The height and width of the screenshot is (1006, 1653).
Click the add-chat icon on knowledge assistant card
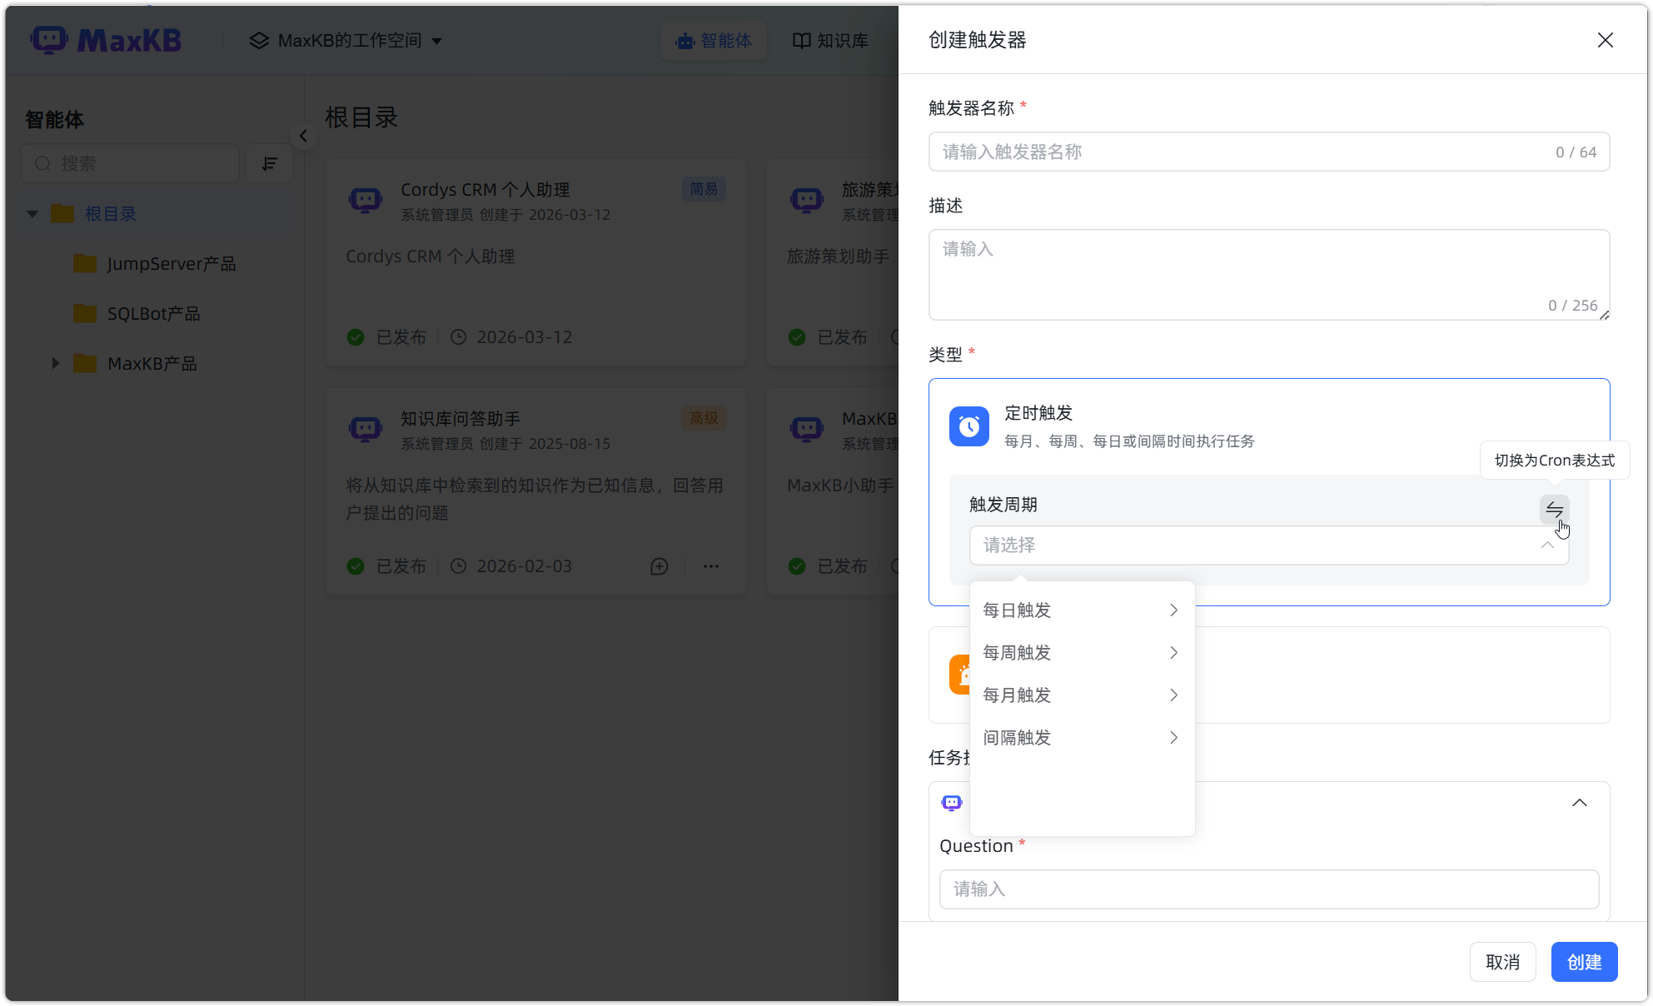(659, 566)
